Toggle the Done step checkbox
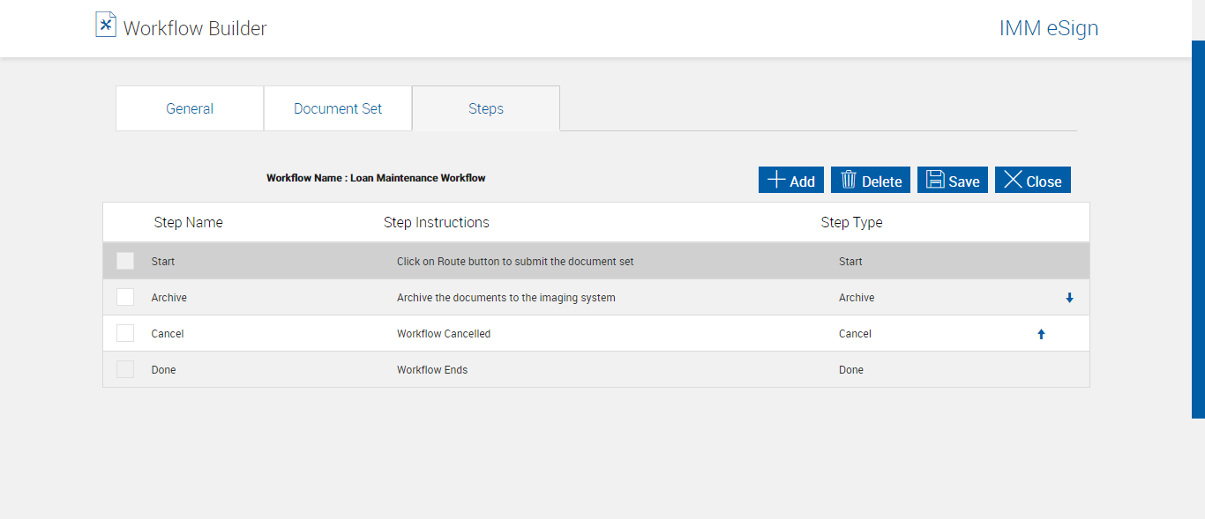This screenshot has height=519, width=1205. click(x=125, y=369)
